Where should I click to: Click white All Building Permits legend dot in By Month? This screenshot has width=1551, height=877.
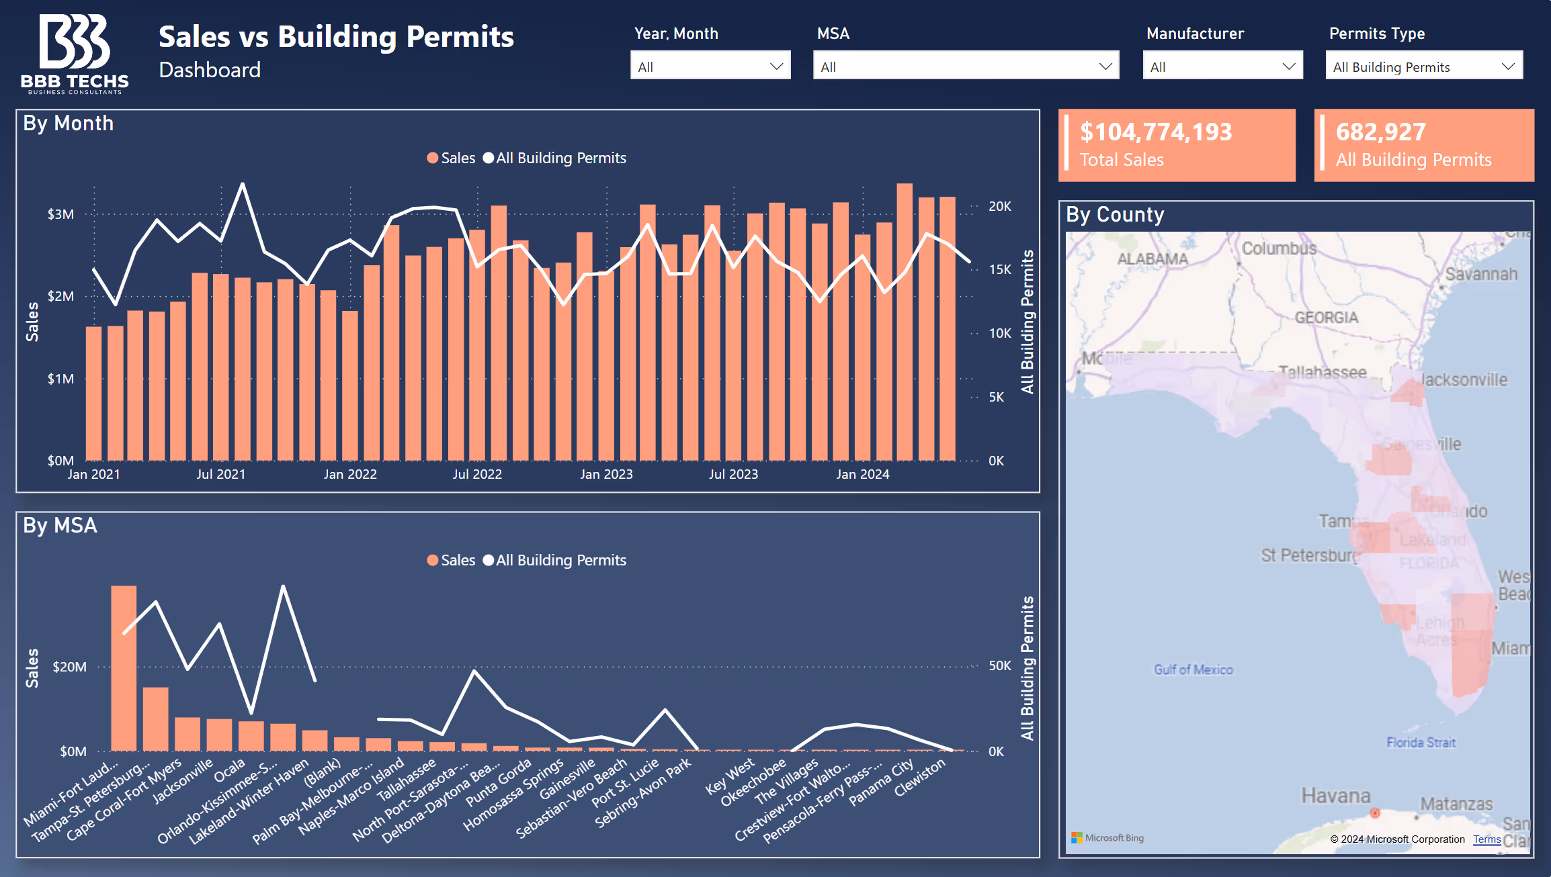489,158
